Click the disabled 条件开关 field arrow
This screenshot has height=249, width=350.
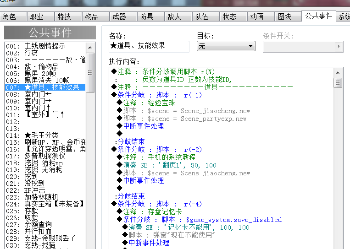pyautogui.click(x=339, y=46)
